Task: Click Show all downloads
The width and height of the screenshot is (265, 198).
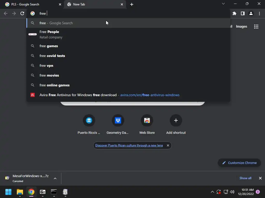Action: pos(245,178)
